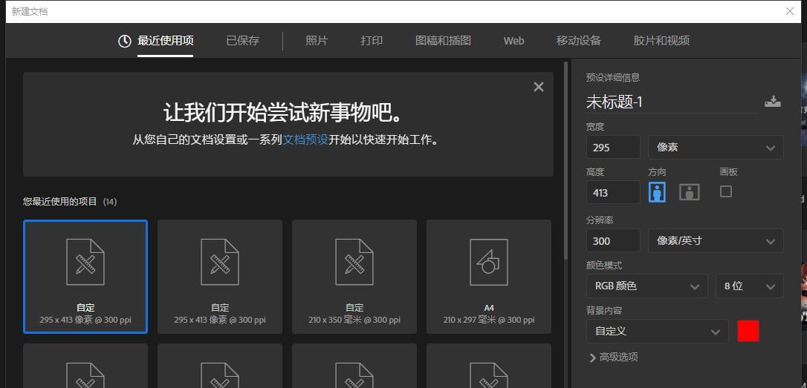Click the save preset icon next to 未标题-1
This screenshot has height=388, width=807.
pyautogui.click(x=773, y=101)
